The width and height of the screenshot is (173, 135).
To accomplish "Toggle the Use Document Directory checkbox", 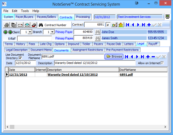I will point(20,58).
